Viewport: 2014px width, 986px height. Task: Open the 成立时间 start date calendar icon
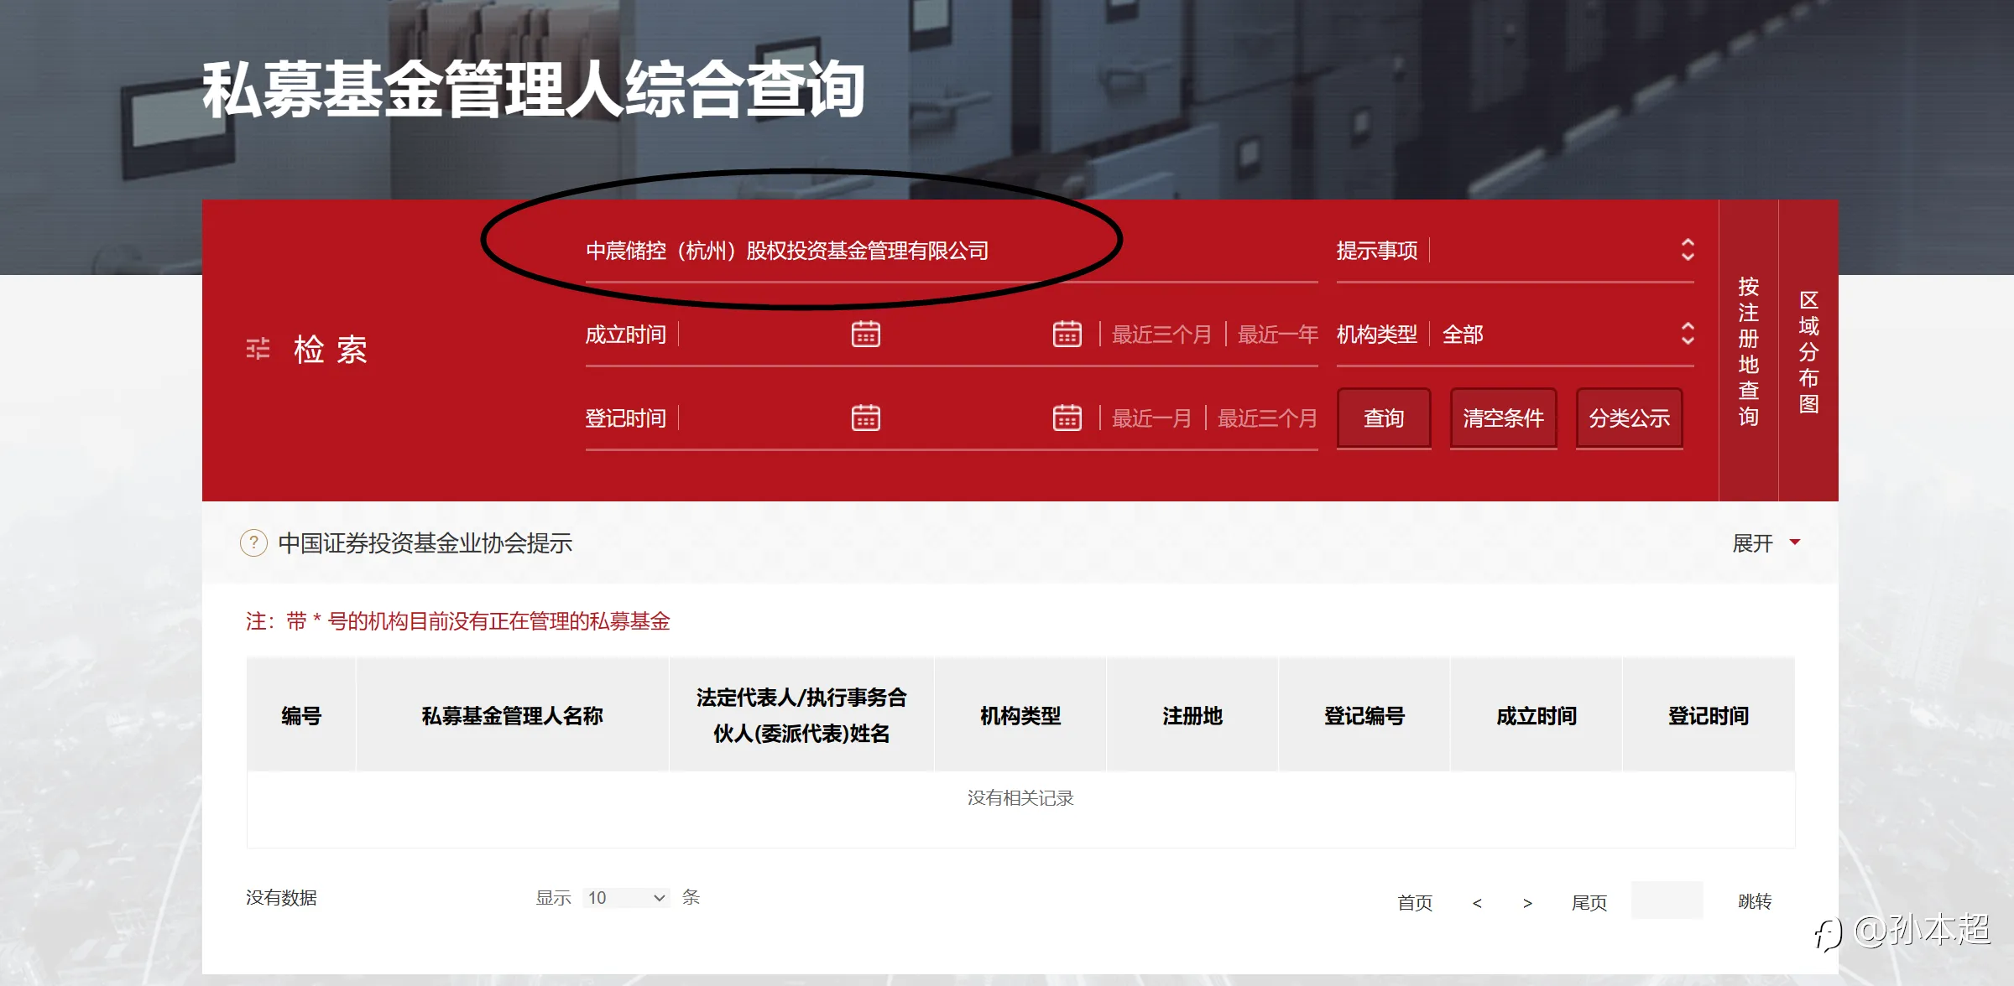[x=866, y=334]
